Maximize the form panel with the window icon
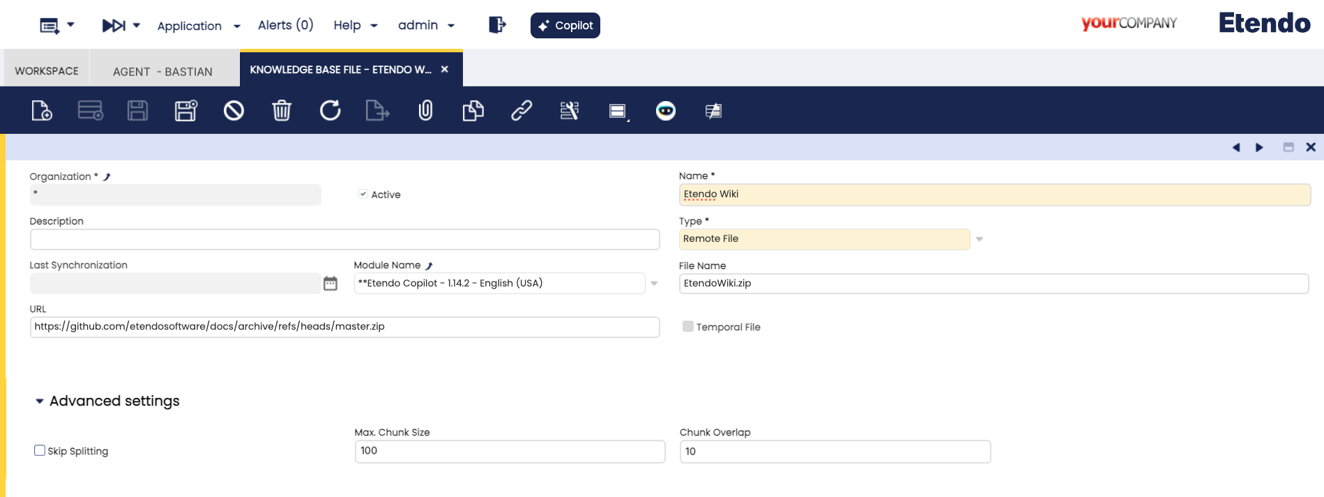This screenshot has width=1324, height=497. pos(1288,147)
